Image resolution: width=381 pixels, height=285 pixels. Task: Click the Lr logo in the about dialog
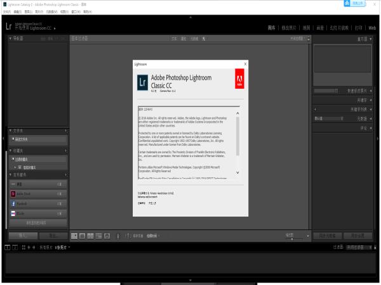tap(142, 82)
